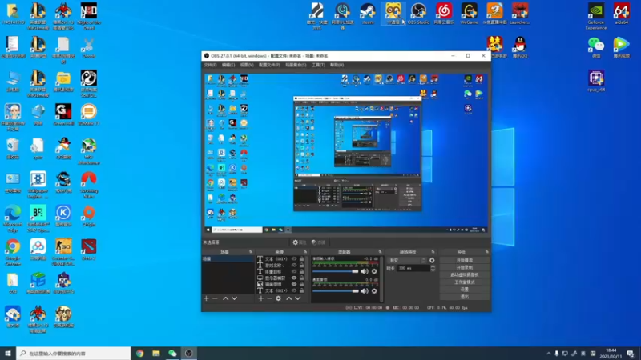The image size is (641, 360).
Task: Open Google Chrome desktop shortcut
Action: click(x=13, y=253)
